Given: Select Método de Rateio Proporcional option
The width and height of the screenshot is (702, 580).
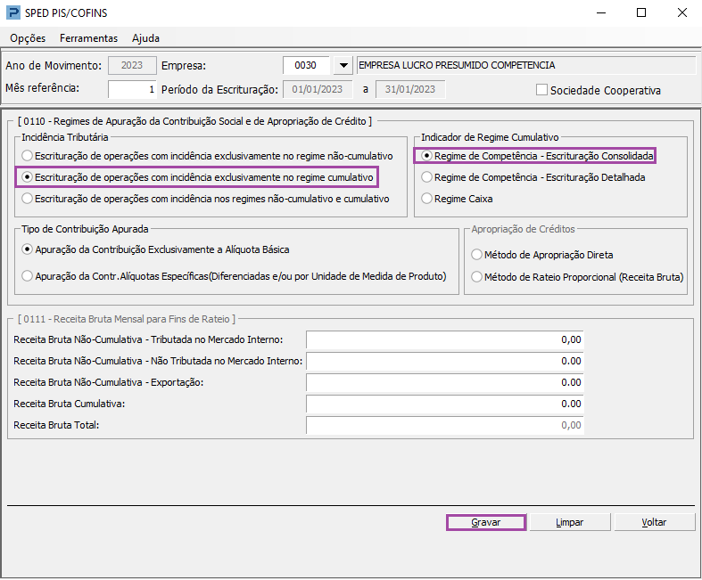Looking at the screenshot, I should [476, 277].
